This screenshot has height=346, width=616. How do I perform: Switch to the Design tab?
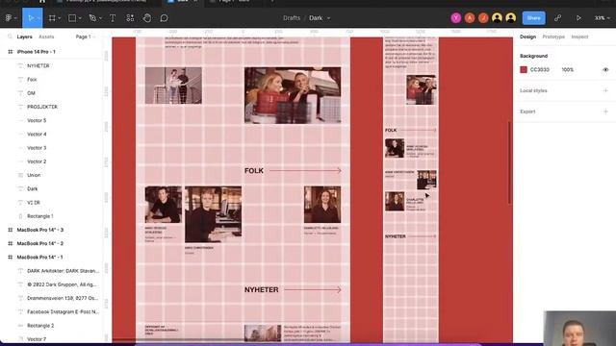point(527,37)
